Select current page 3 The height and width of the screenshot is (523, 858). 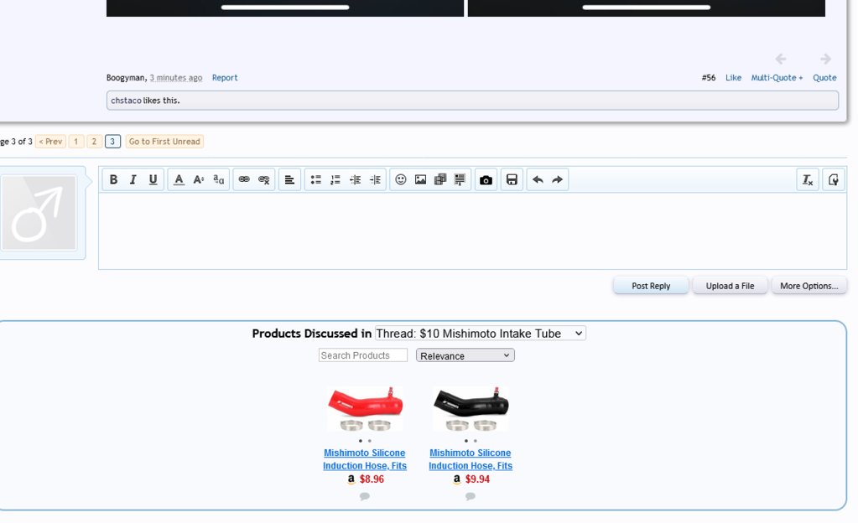[112, 141]
